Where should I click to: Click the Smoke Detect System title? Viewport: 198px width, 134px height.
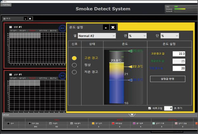point(103,9)
